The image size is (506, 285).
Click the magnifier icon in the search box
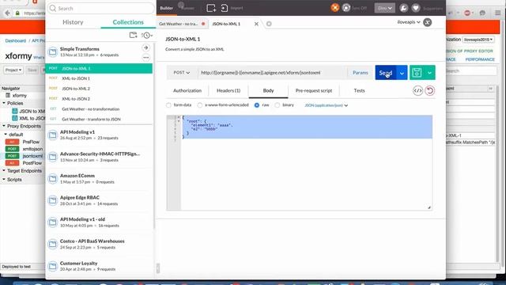(x=53, y=9)
